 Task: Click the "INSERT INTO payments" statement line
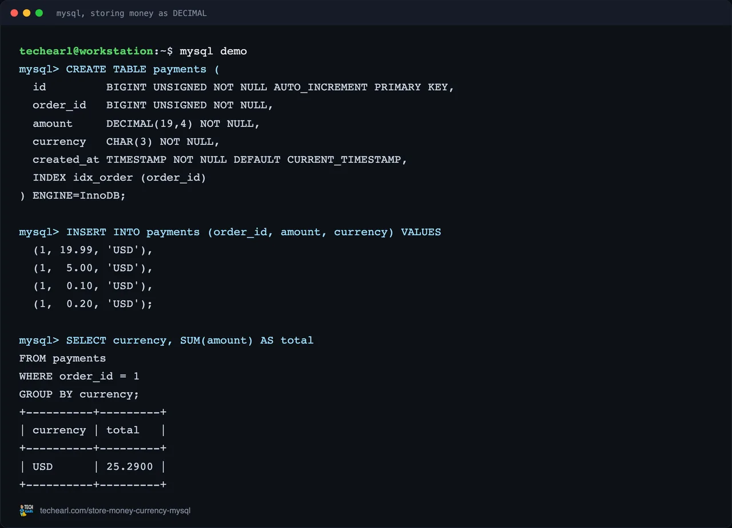(230, 232)
